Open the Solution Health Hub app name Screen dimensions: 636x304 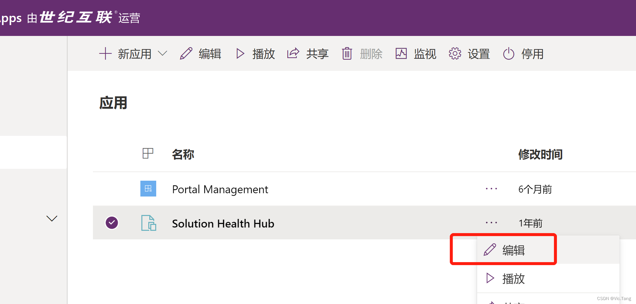(x=223, y=224)
